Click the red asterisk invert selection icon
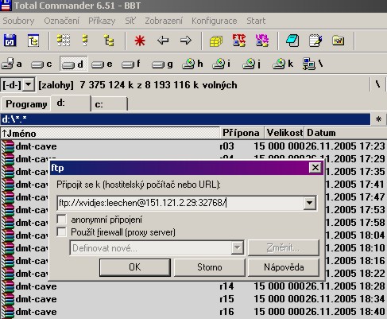This screenshot has height=319, width=387. [x=140, y=41]
